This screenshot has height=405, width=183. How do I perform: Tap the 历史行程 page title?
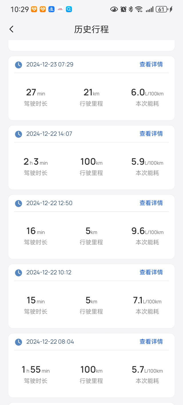91,29
